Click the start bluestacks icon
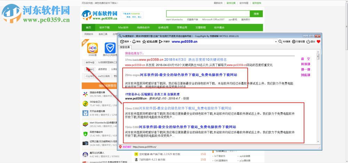 (x=85, y=124)
